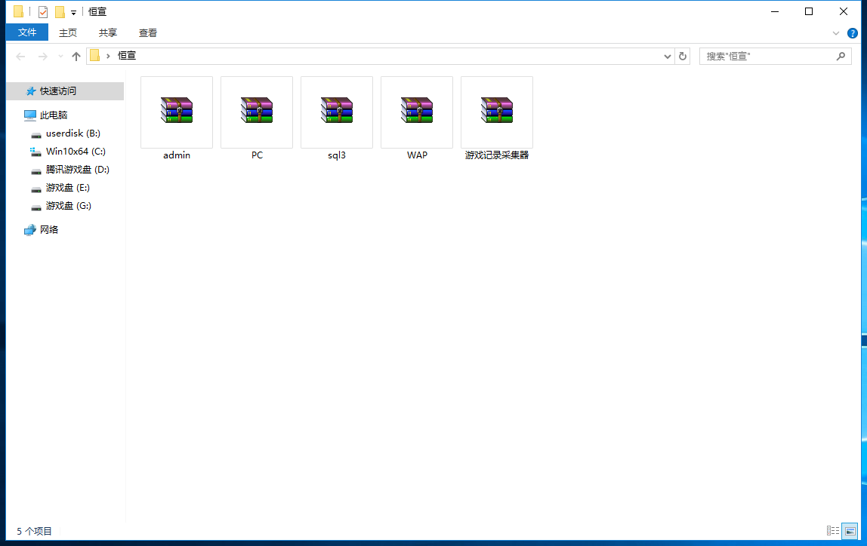Click the Up directory arrow
The image size is (867, 546).
click(x=76, y=57)
